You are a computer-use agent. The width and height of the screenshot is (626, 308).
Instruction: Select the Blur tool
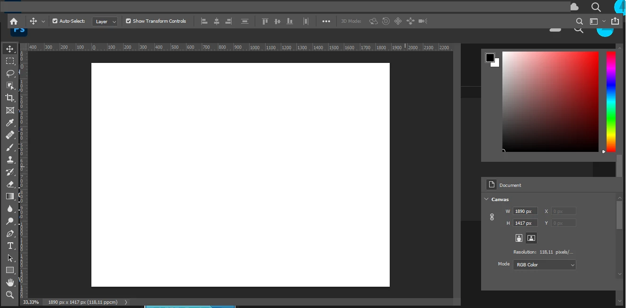(10, 209)
